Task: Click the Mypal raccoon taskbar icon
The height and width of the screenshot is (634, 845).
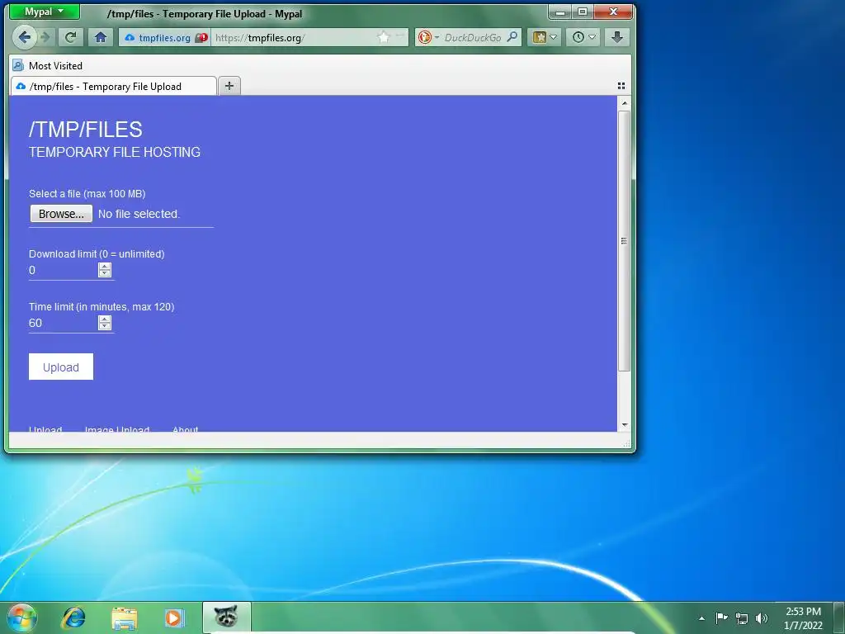Action: coord(226,617)
